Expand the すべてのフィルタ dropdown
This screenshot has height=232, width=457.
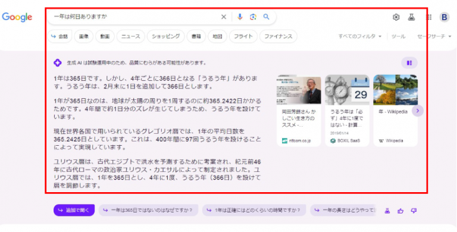pos(359,36)
